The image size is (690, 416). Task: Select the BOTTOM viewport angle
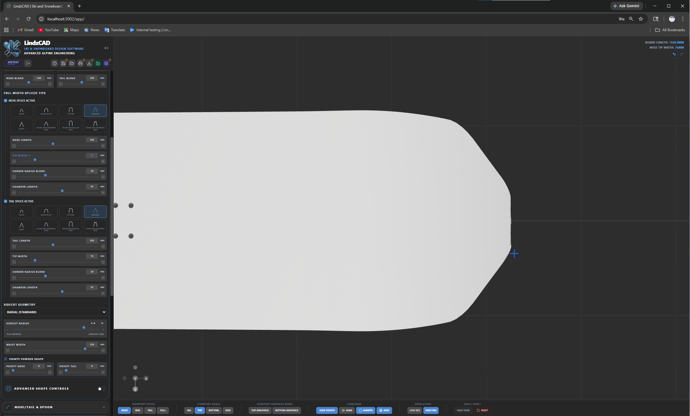[213, 410]
